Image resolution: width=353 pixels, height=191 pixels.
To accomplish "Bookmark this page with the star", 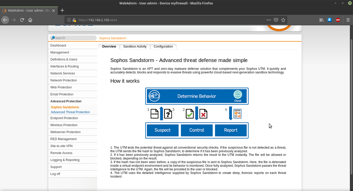I will tap(283, 20).
